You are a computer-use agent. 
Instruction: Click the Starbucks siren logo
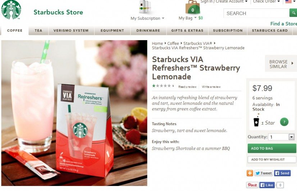(x=11, y=10)
